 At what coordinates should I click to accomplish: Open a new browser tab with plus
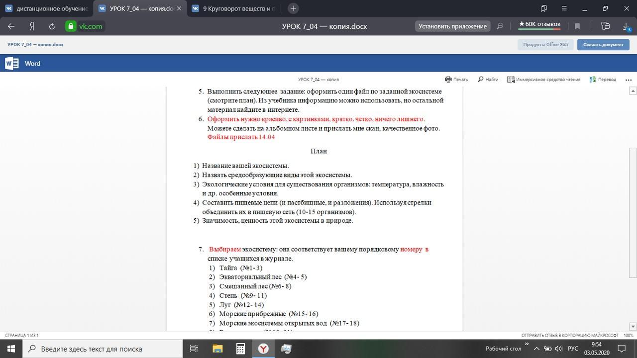pyautogui.click(x=293, y=8)
